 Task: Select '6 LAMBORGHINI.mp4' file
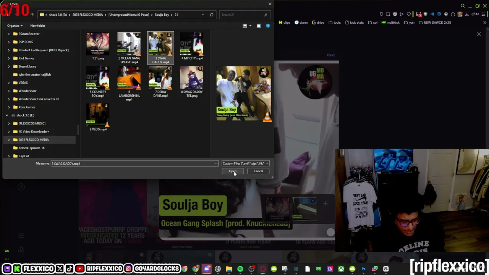tap(129, 84)
